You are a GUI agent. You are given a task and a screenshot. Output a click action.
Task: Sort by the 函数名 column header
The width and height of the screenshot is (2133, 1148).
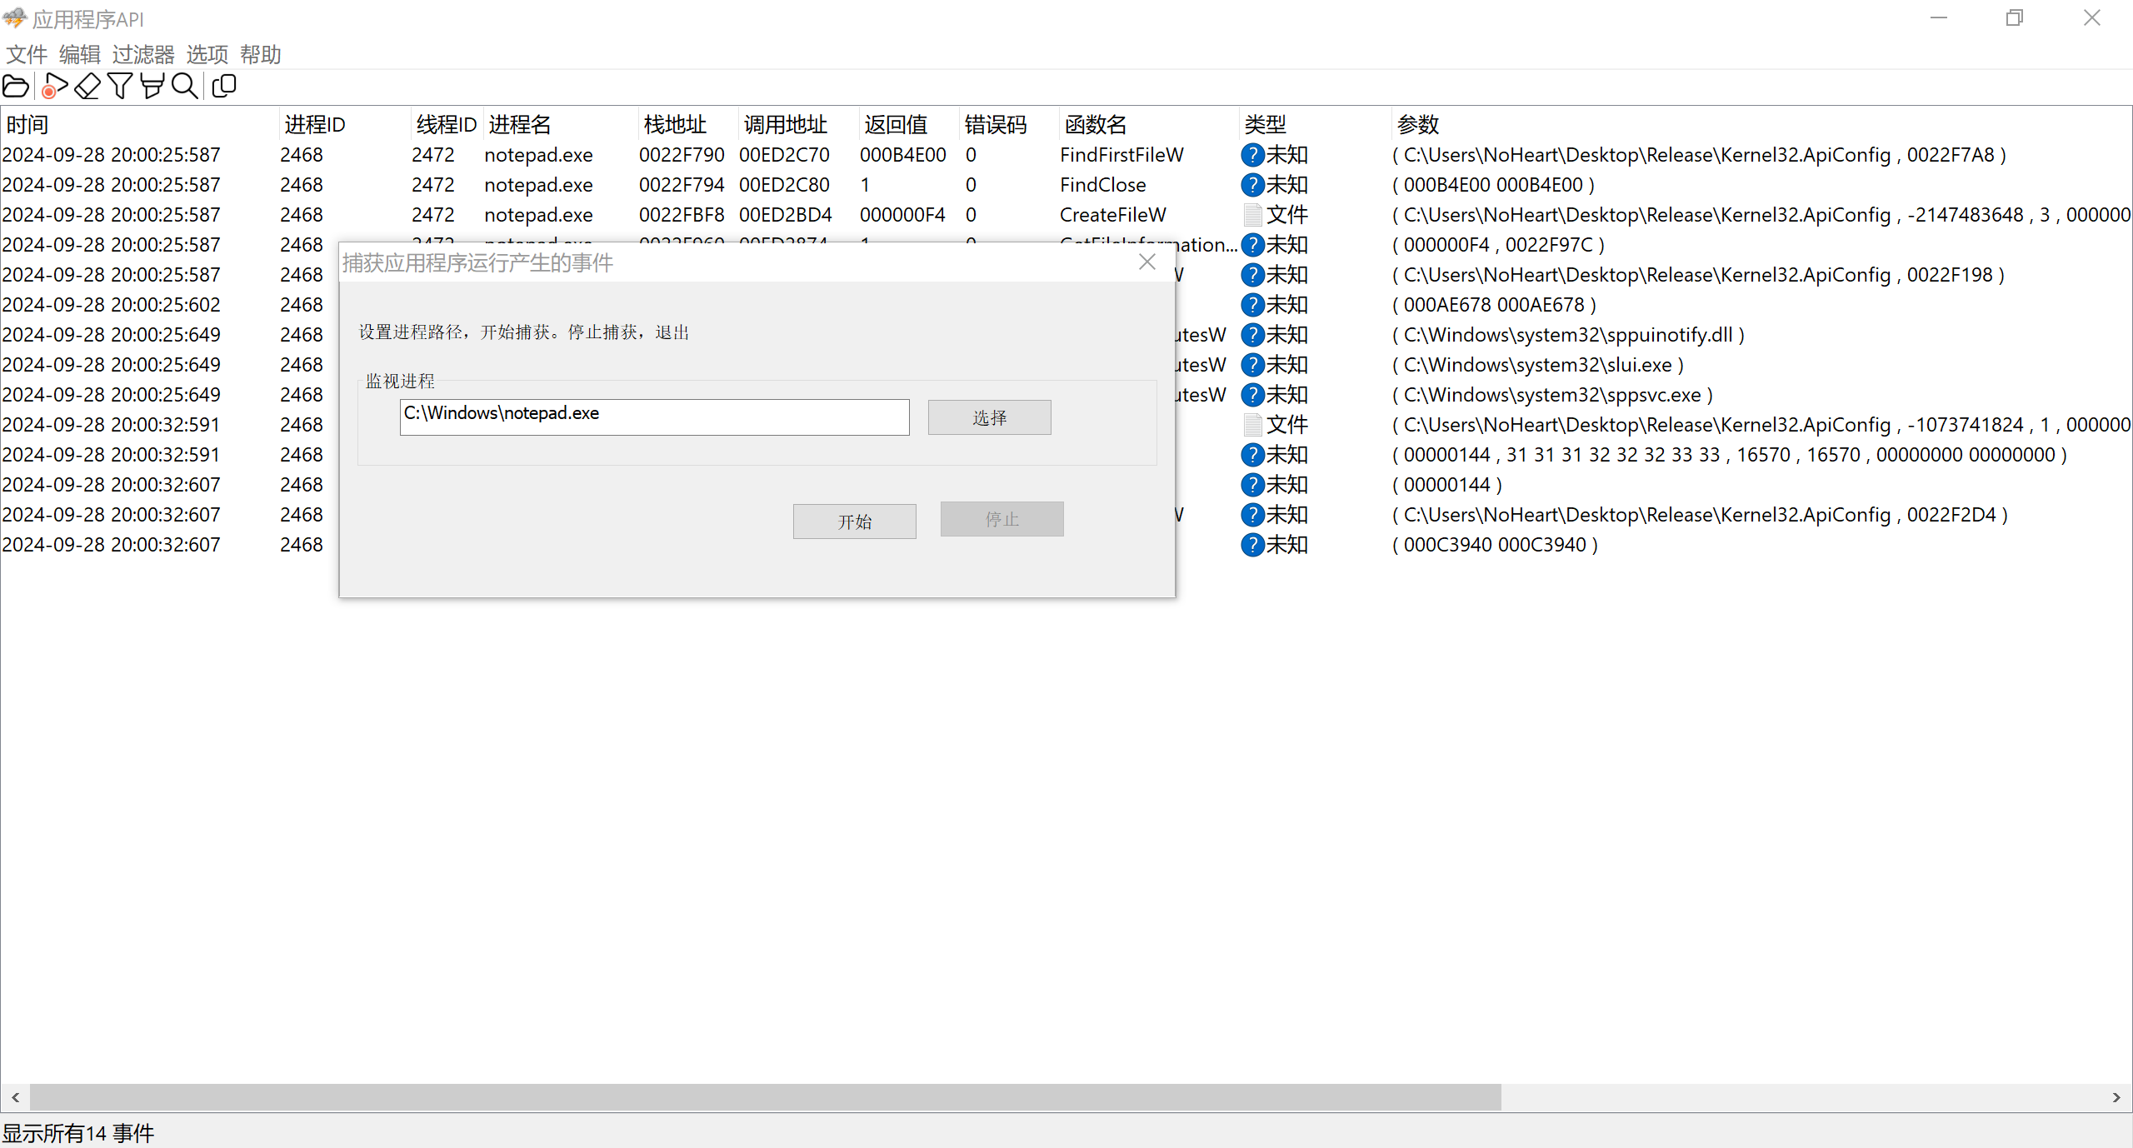point(1096,125)
